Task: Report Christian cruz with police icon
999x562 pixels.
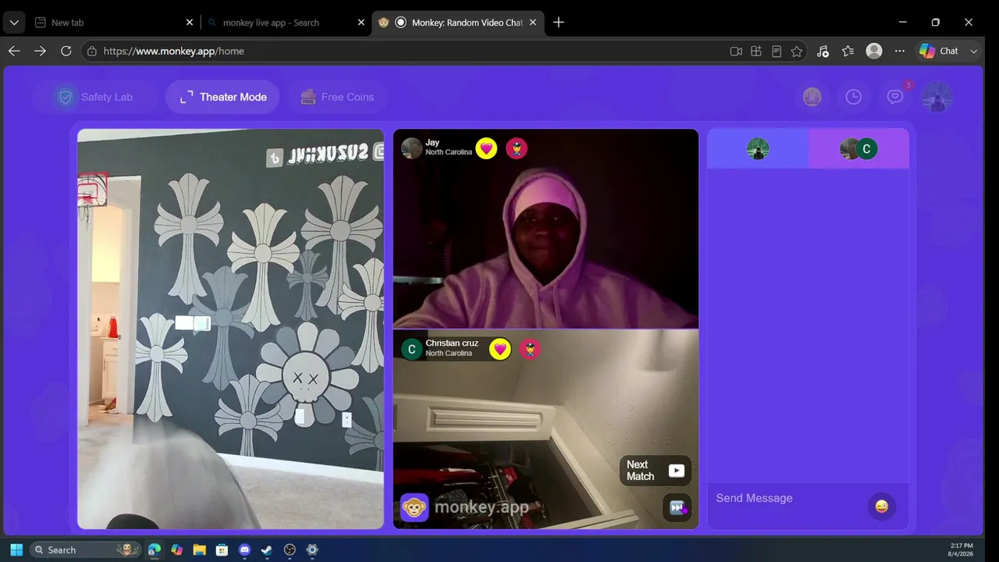Action: click(531, 349)
